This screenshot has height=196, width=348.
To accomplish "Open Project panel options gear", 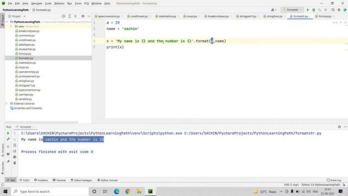I will coord(83,16).
